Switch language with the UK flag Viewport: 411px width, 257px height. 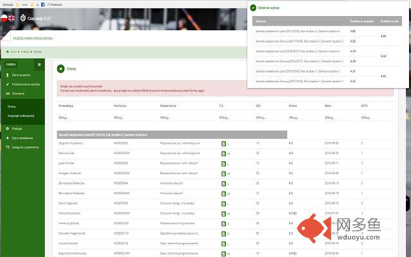pyautogui.click(x=12, y=18)
